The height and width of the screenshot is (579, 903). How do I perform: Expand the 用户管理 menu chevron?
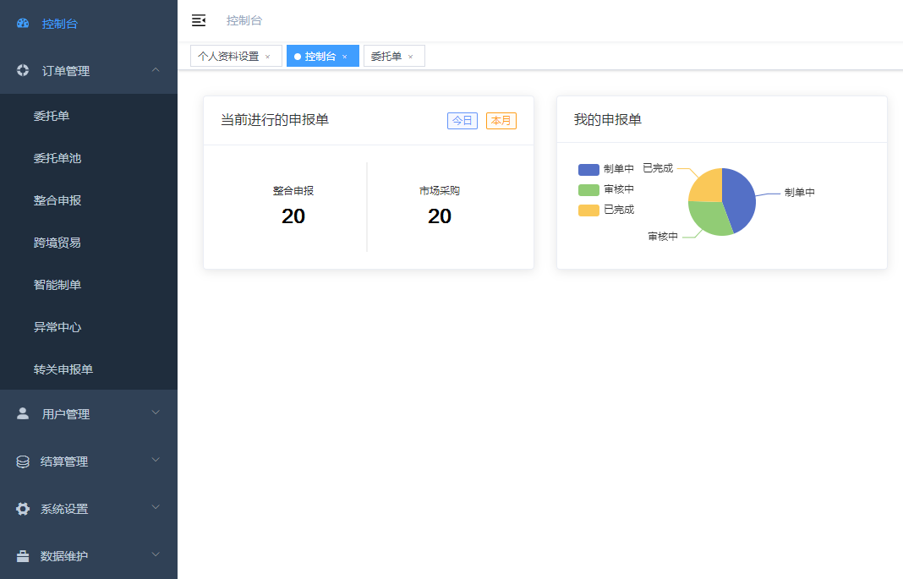156,412
